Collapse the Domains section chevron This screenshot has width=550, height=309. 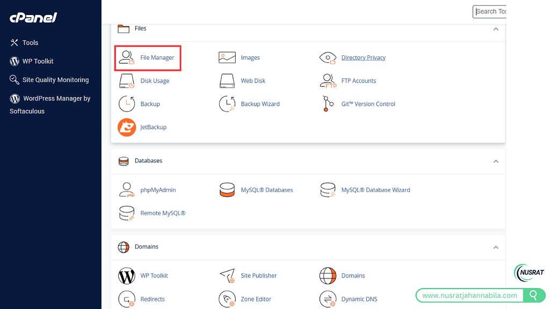click(496, 247)
